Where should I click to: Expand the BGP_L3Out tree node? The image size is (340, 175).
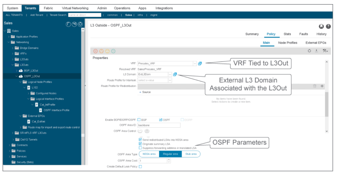pos(17,71)
